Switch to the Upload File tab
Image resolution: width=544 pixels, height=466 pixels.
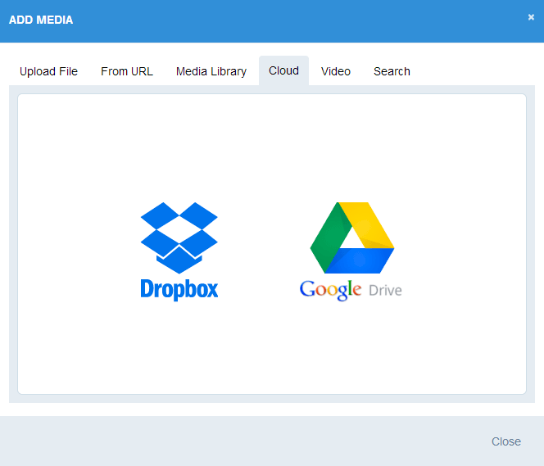click(x=48, y=71)
